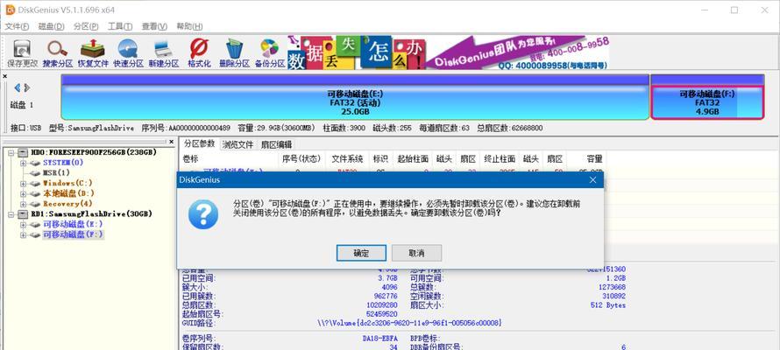Go to previous disk with left arrow
Screen dimensions: 780x350
(x=18, y=87)
